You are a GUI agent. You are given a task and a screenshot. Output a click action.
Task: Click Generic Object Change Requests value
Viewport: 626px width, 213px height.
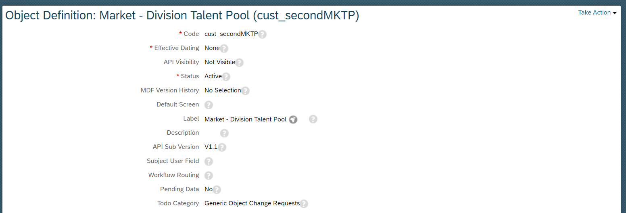coord(252,203)
